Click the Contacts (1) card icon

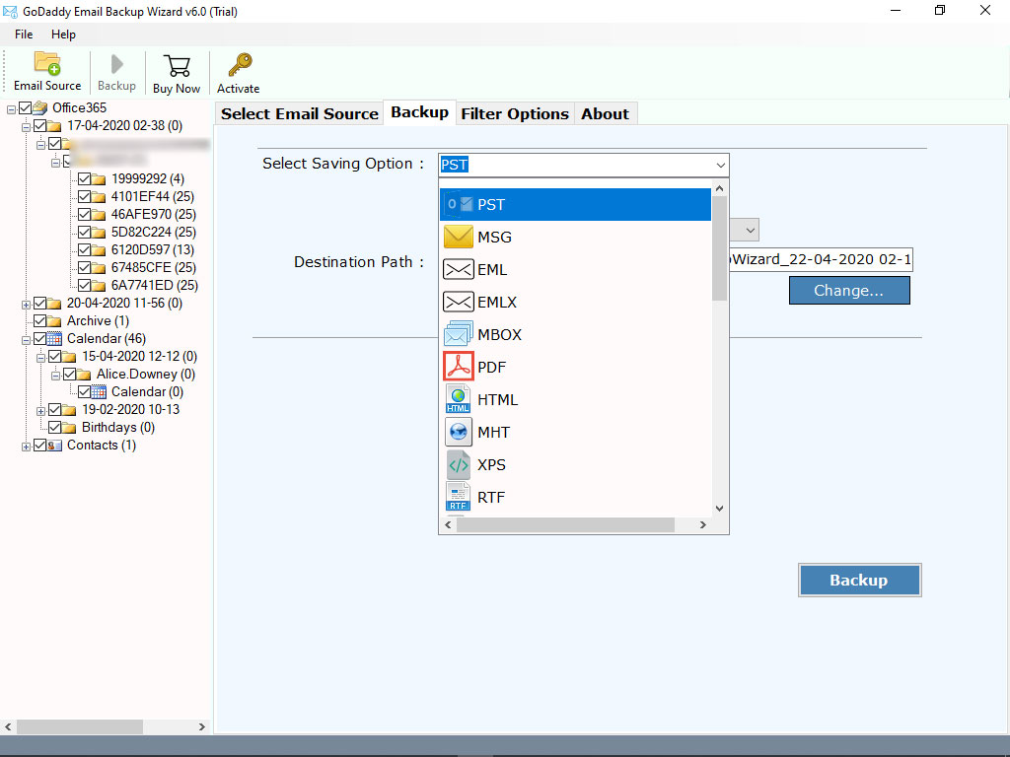tap(55, 446)
